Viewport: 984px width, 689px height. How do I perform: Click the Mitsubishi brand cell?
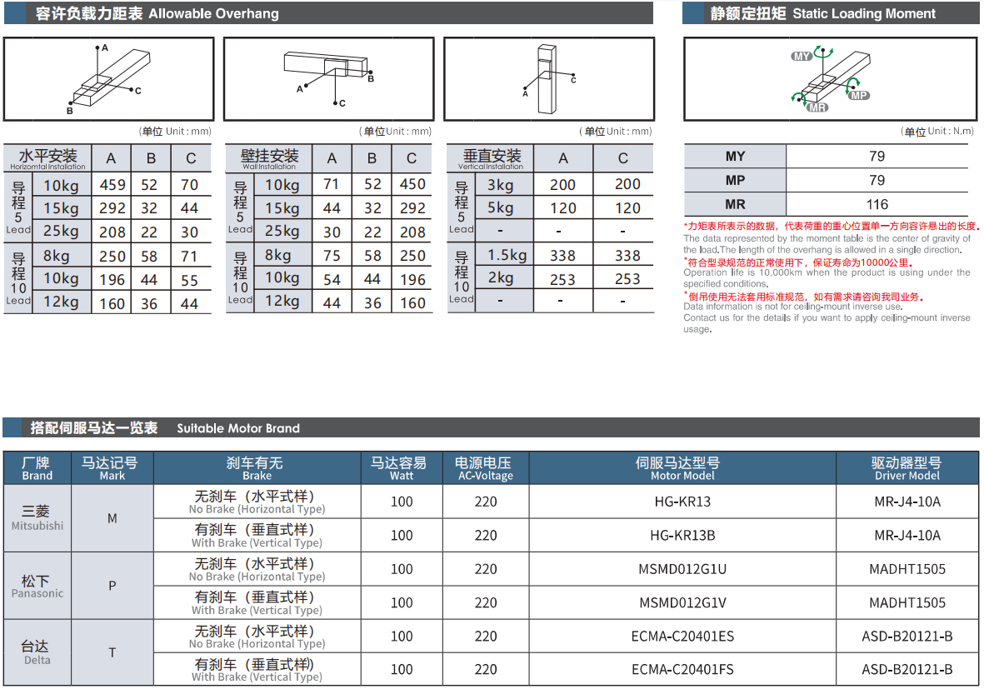coord(37,517)
